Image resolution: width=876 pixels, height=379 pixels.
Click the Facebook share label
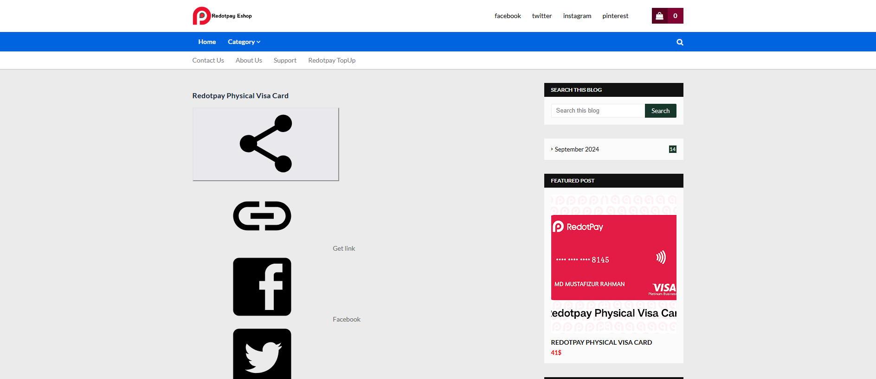pos(347,319)
